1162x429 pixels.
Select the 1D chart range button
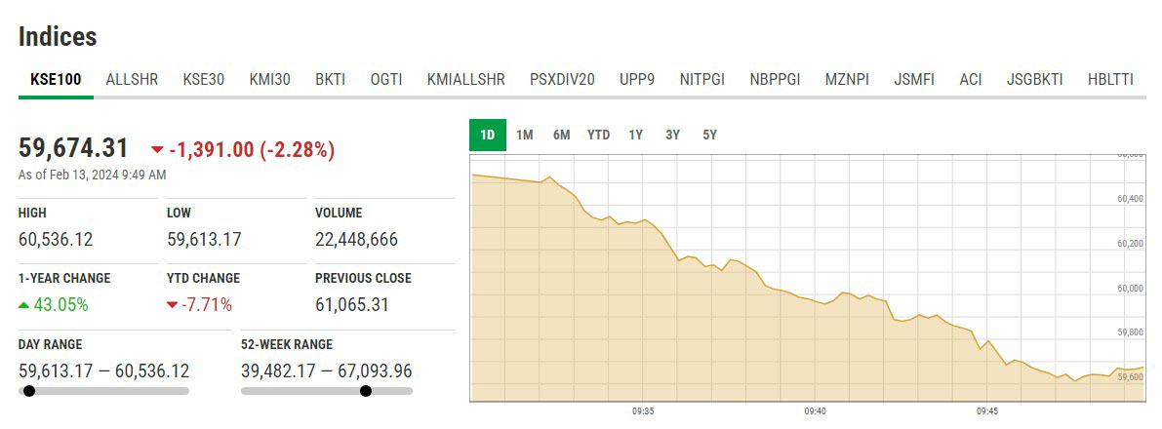488,136
